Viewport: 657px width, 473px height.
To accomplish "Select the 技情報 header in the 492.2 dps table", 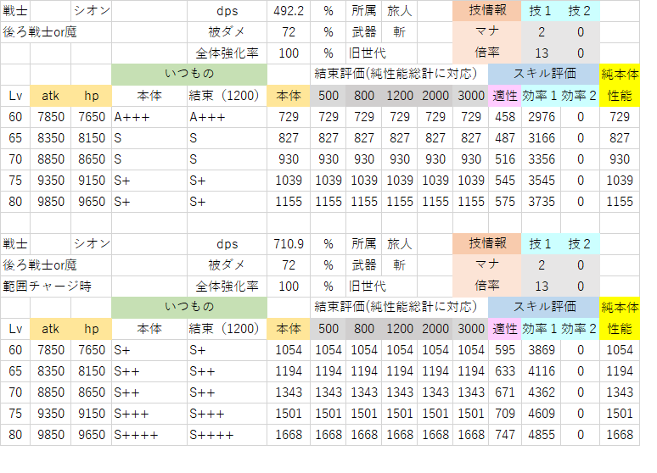I will click(x=487, y=11).
